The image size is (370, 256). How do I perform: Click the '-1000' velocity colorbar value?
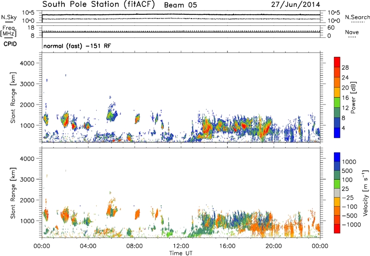[351, 225]
